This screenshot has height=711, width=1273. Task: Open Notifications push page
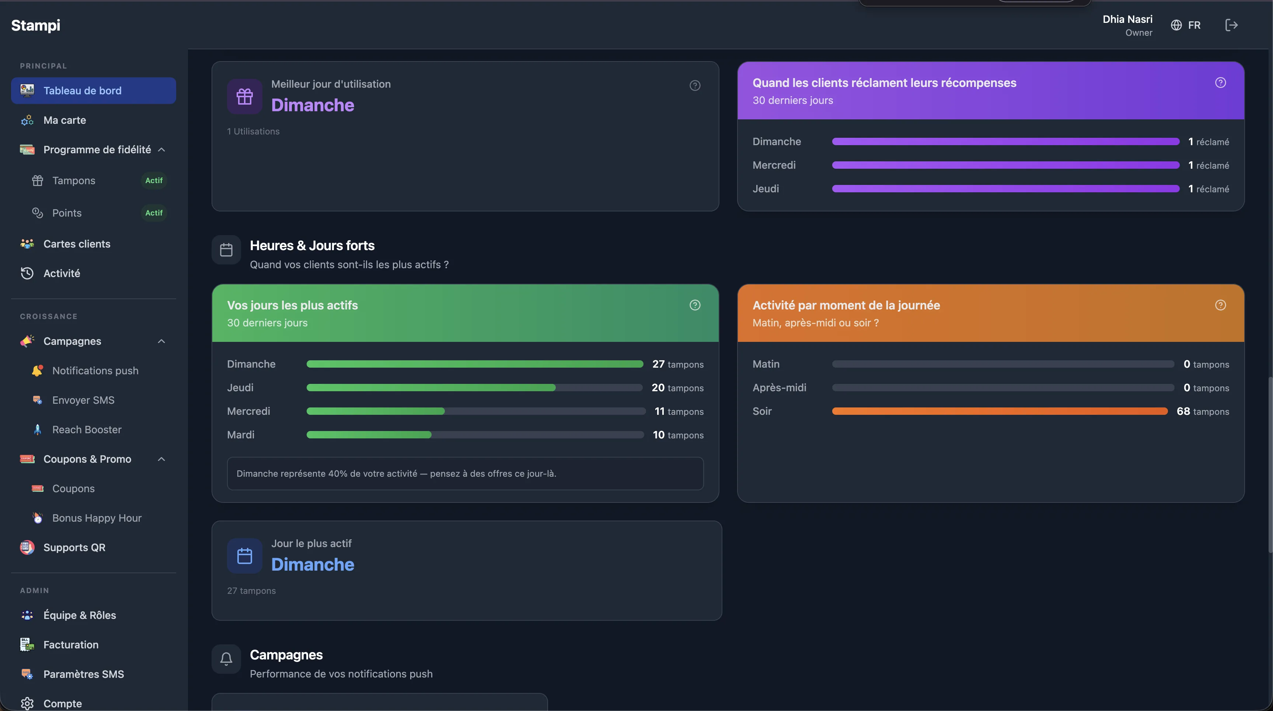95,371
